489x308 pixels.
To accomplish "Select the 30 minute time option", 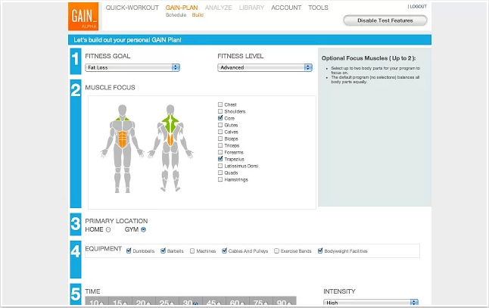I will tap(195, 303).
